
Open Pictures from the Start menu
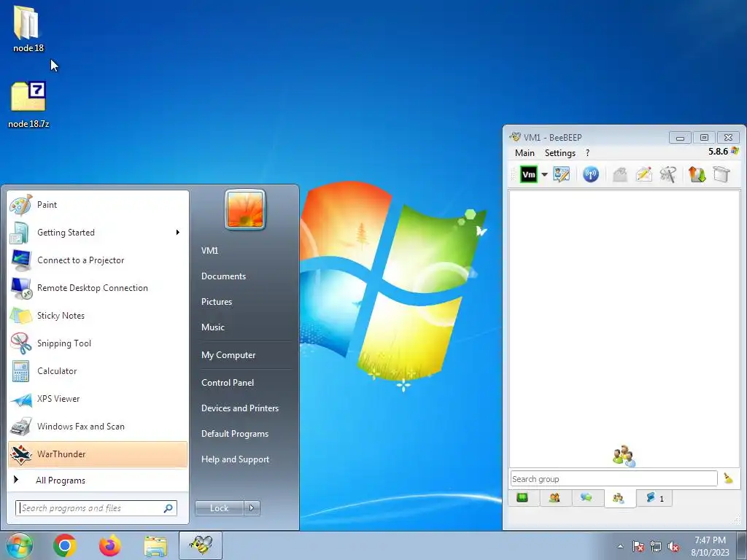tap(216, 302)
